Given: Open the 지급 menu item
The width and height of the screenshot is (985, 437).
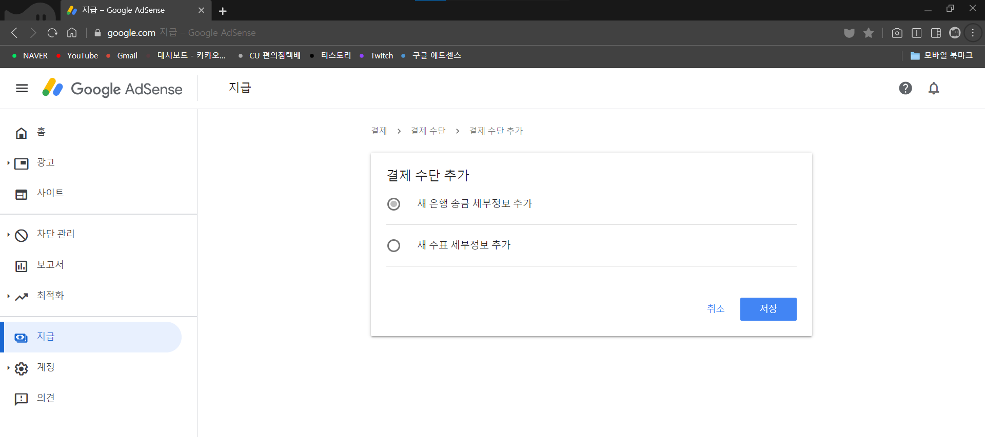Looking at the screenshot, I should (x=91, y=337).
